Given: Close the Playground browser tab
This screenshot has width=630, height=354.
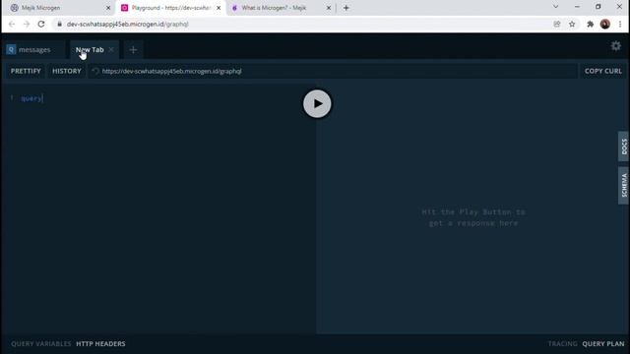Looking at the screenshot, I should pos(219,8).
